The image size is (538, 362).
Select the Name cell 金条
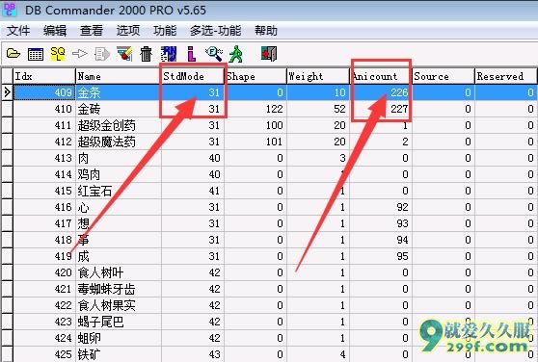point(119,92)
